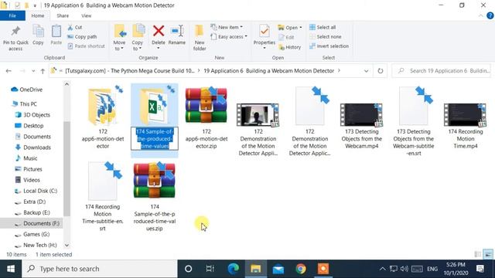The image size is (495, 278).
Task: Click Edit in the Open group
Action: pos(286,37)
